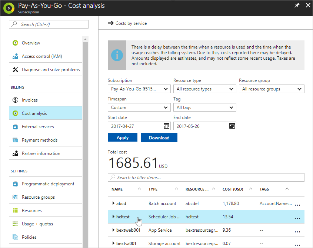Expand the hcltest resource row
Screen dimensions: 313x248
tap(113, 216)
